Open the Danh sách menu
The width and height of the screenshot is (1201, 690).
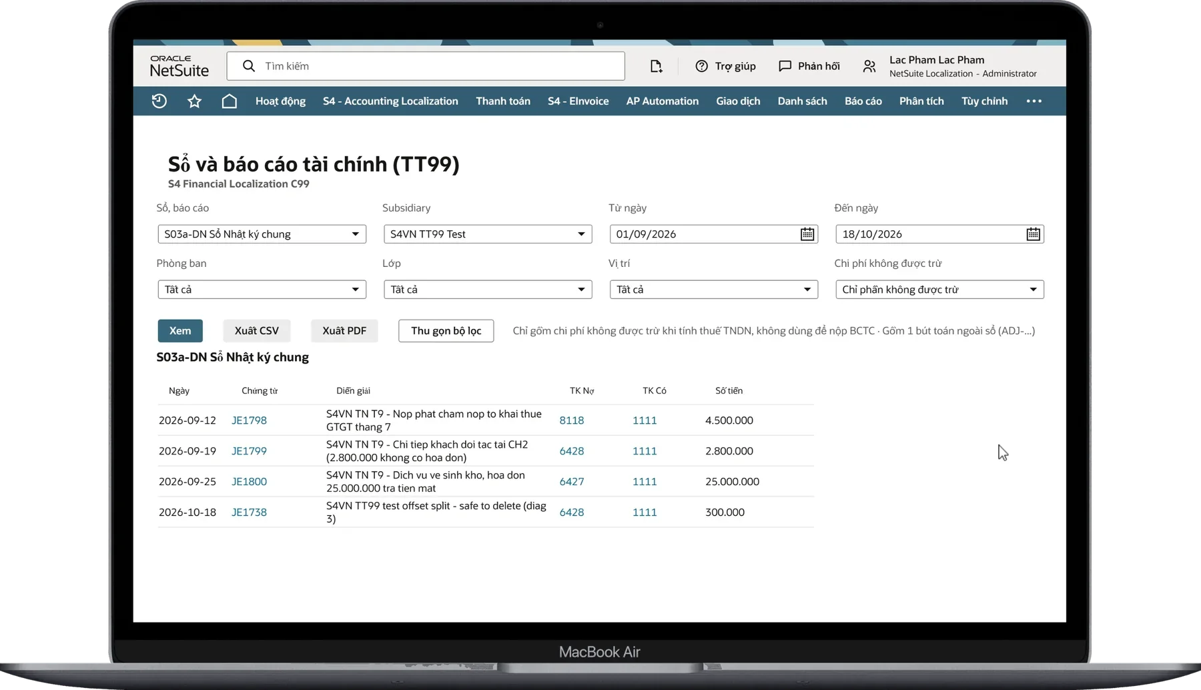[802, 101]
